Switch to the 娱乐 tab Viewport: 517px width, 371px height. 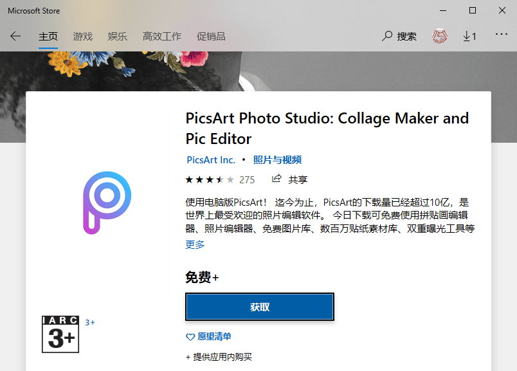tap(118, 36)
